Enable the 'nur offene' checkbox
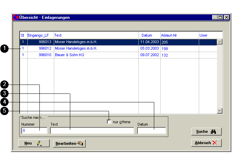Screen dimensions: 243x165 click(x=109, y=122)
